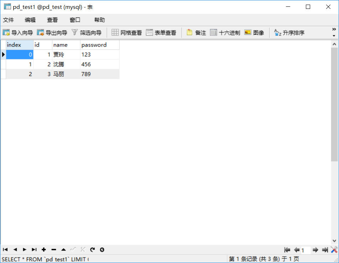Add a new record with plus button
Viewport: 339px width, 263px height.
(44, 250)
